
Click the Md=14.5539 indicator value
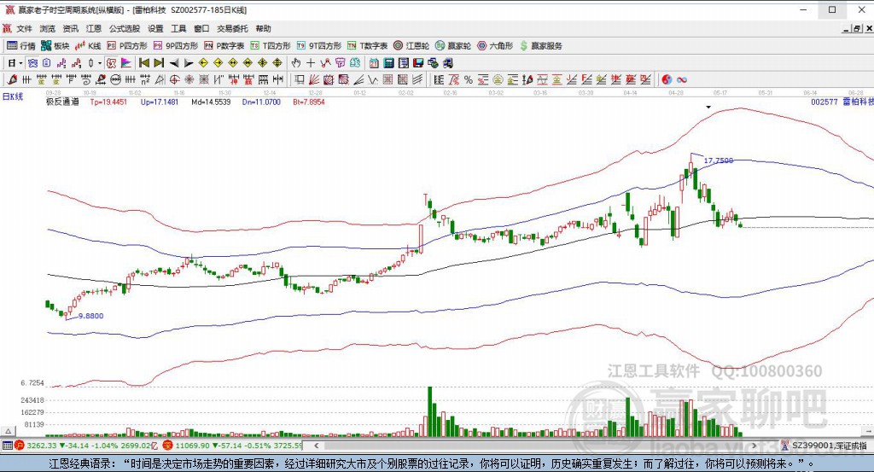[x=211, y=102]
